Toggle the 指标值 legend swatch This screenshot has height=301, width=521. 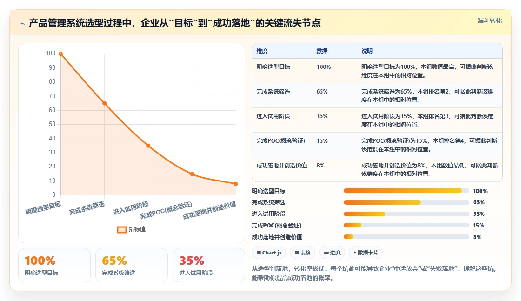point(121,229)
